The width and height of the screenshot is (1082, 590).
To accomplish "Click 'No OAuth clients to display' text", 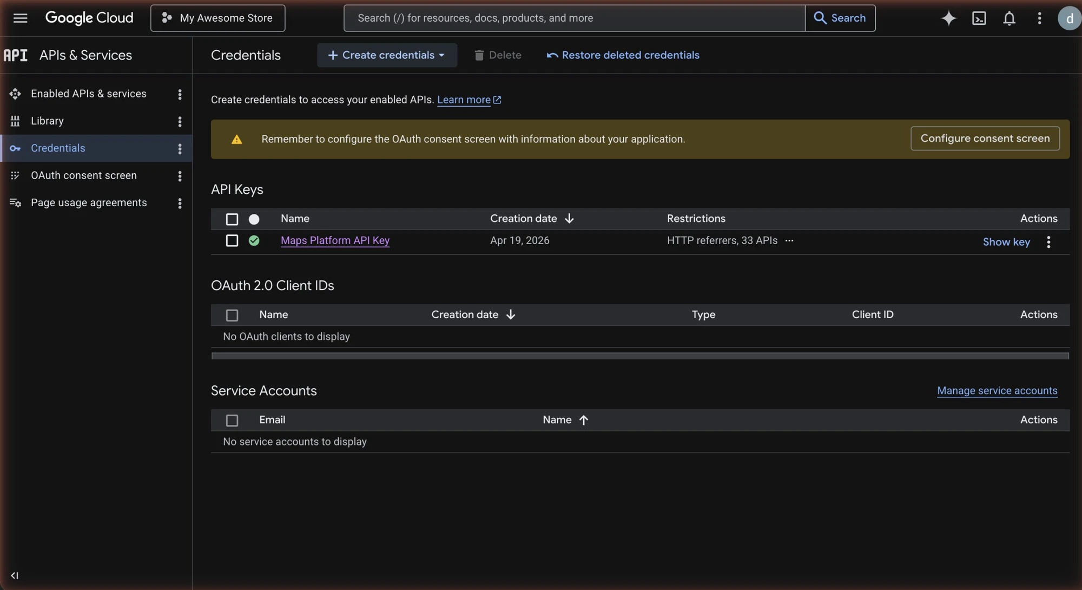I will coord(286,337).
